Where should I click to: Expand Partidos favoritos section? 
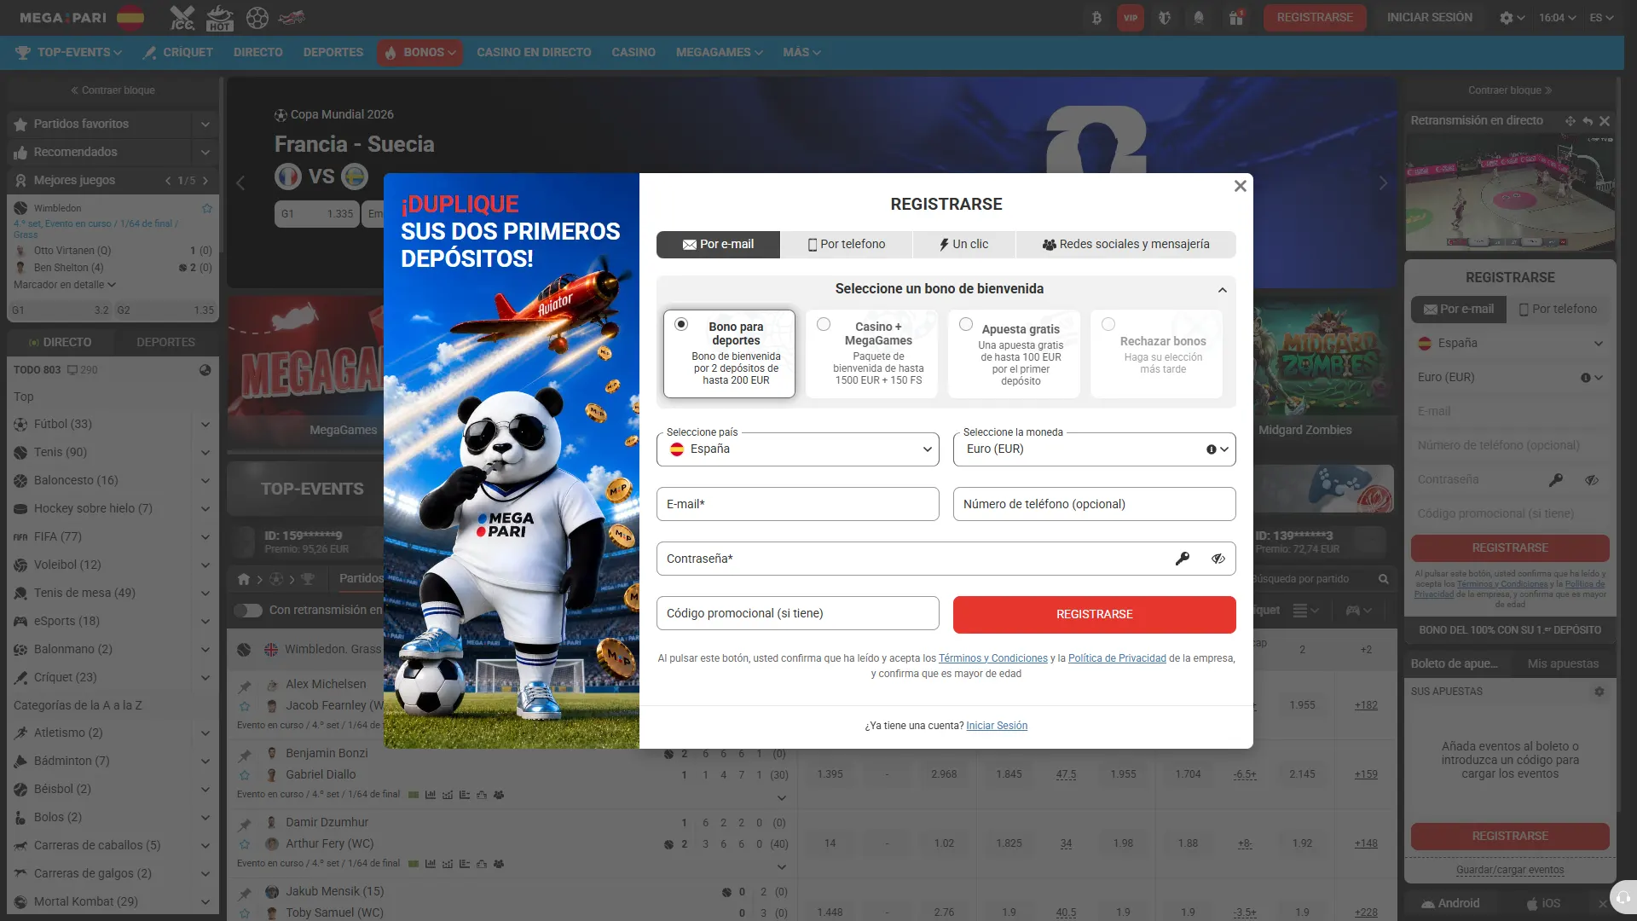tap(205, 125)
